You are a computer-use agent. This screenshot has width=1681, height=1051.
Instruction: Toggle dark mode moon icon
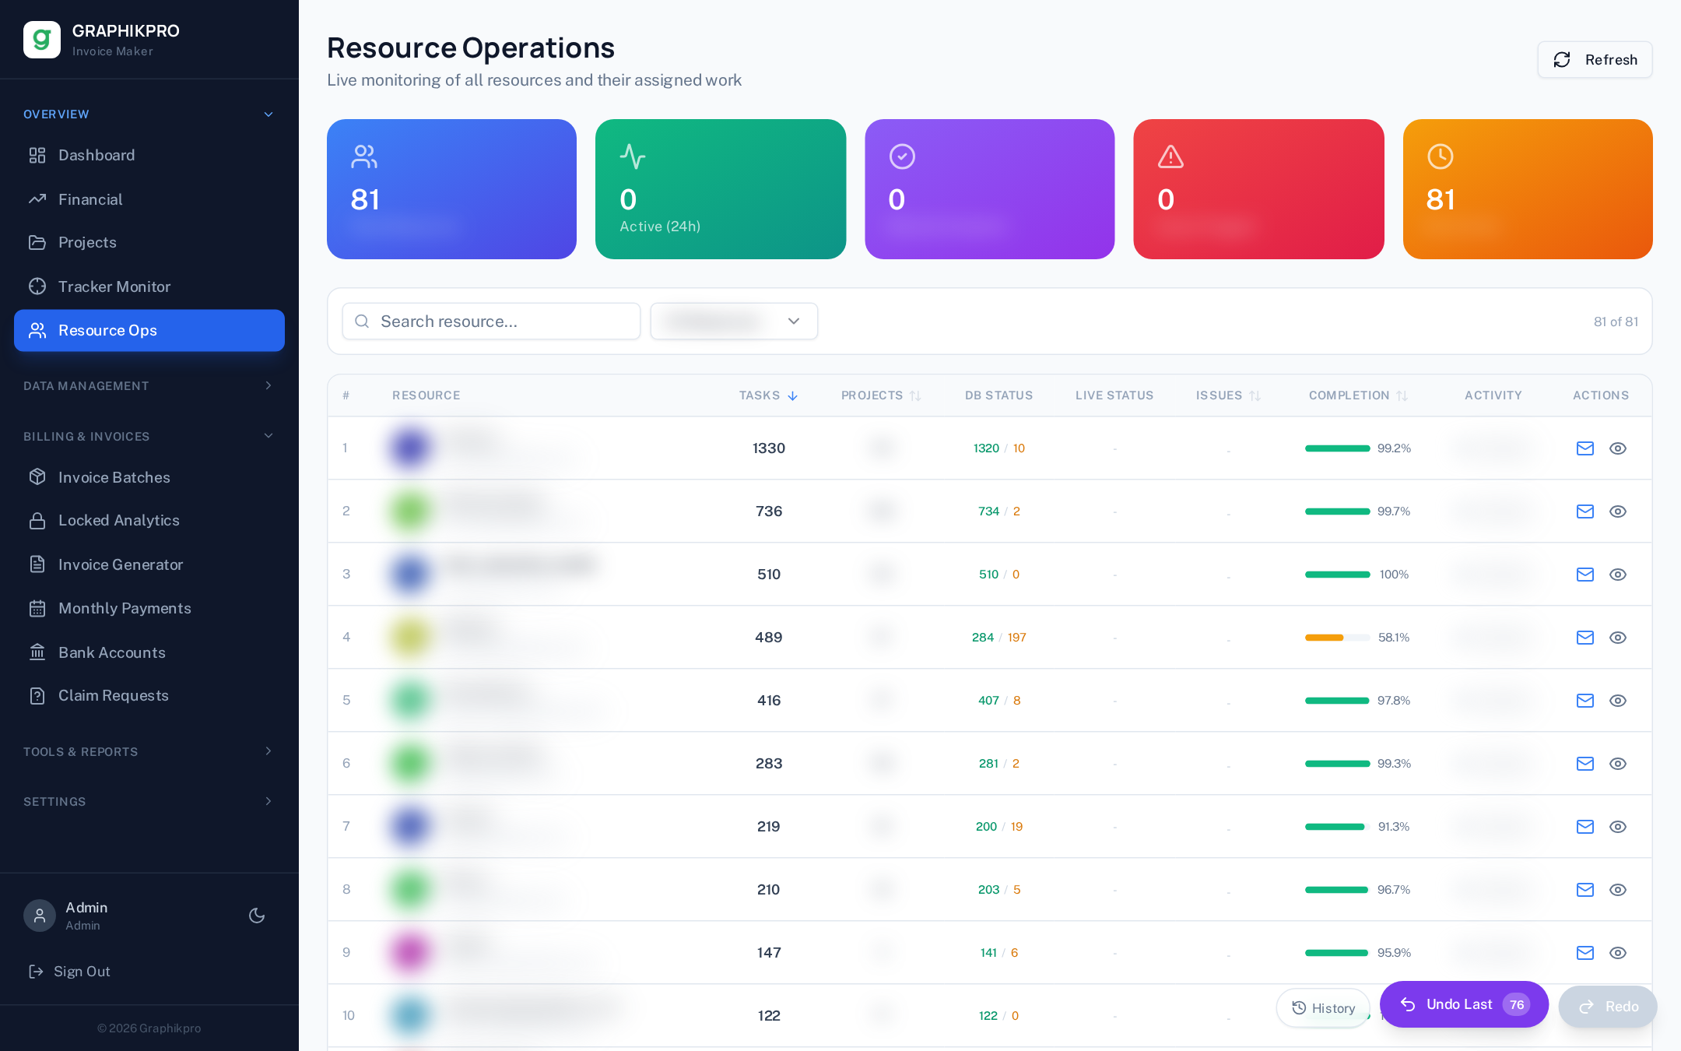tap(257, 916)
